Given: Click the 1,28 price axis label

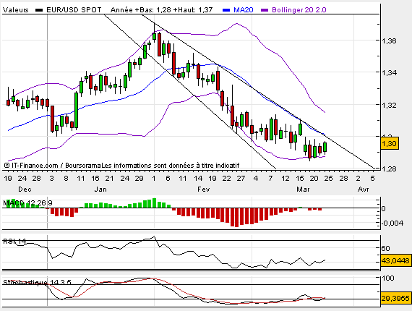Looking at the screenshot, I should click(389, 169).
